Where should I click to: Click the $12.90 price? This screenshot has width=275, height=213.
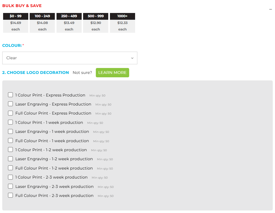tap(96, 23)
